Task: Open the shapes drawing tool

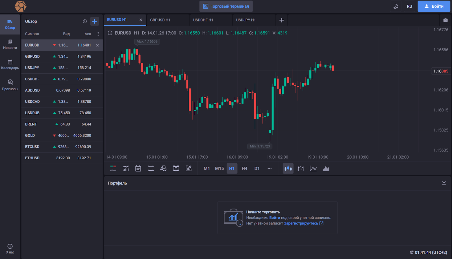Action: tap(163, 168)
